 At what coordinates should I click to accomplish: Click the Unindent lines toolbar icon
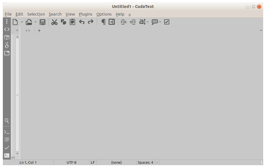[133, 22]
